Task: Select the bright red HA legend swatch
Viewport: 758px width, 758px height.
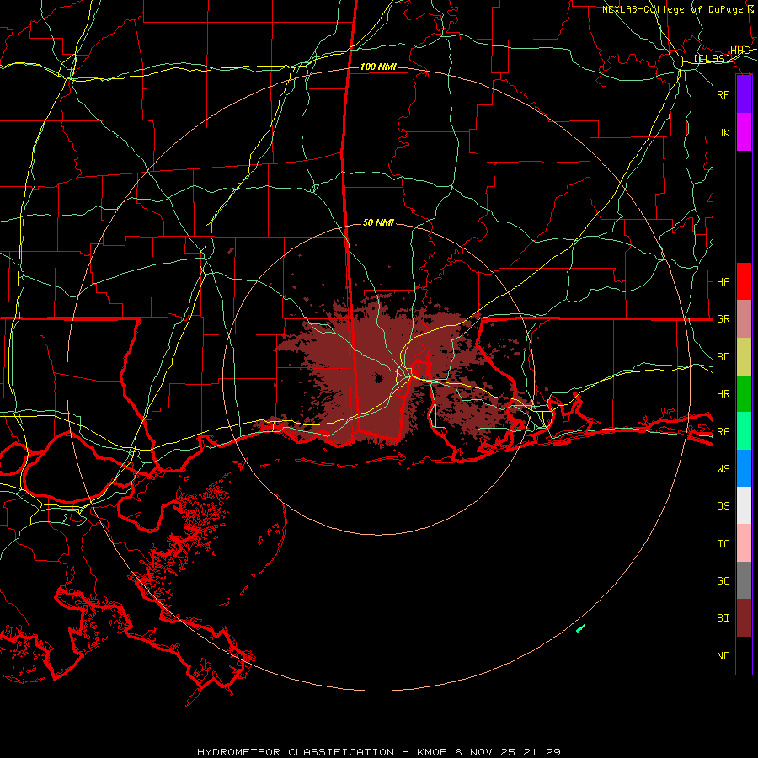Action: tap(744, 281)
